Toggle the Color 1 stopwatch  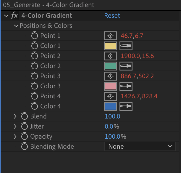point(35,45)
